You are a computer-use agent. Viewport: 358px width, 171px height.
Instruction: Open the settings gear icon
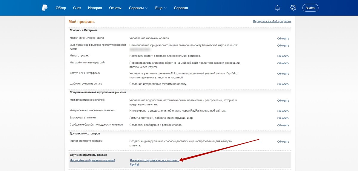click(293, 8)
